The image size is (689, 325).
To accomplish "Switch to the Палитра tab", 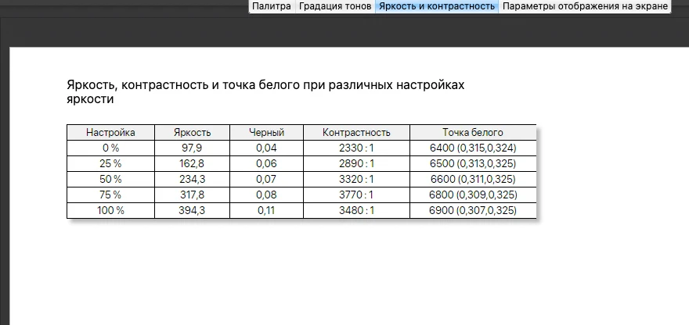I will 272,6.
